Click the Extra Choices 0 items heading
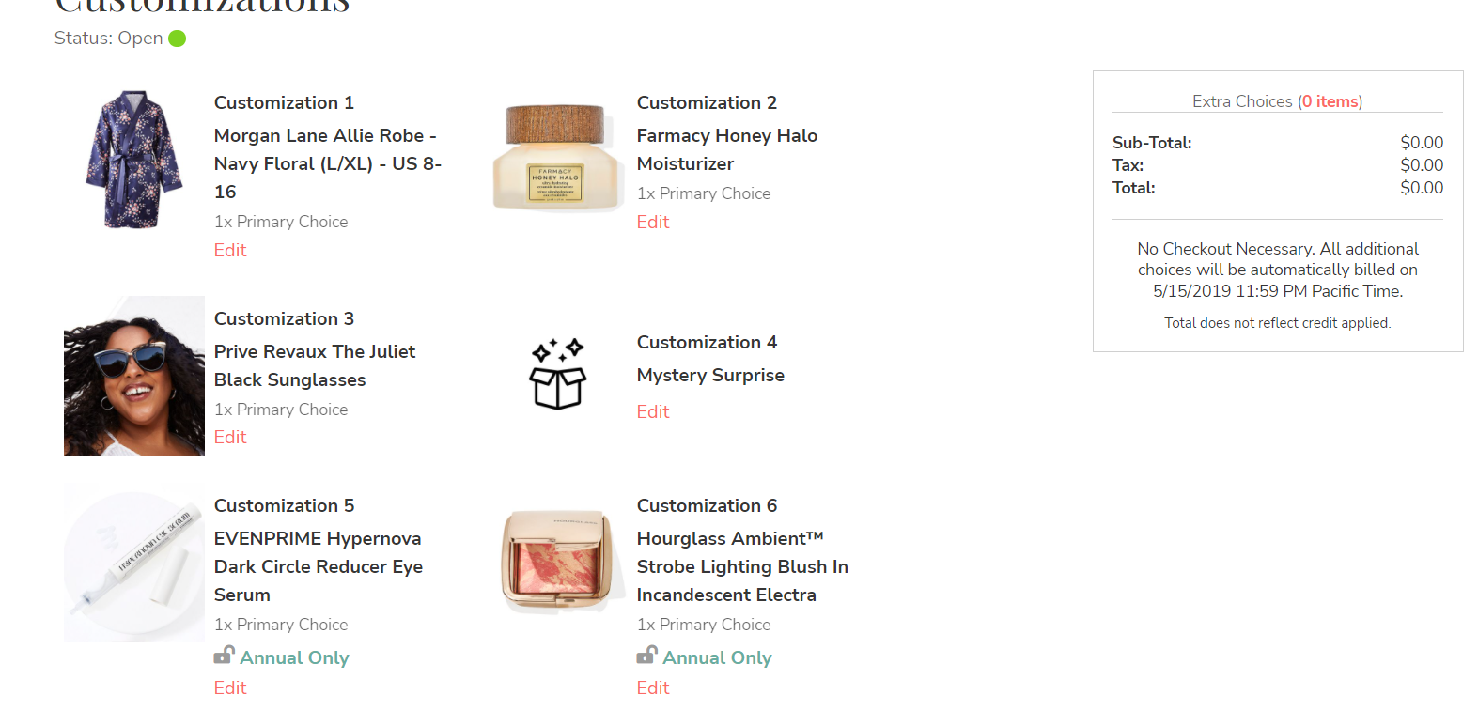This screenshot has width=1478, height=711. point(1277,101)
